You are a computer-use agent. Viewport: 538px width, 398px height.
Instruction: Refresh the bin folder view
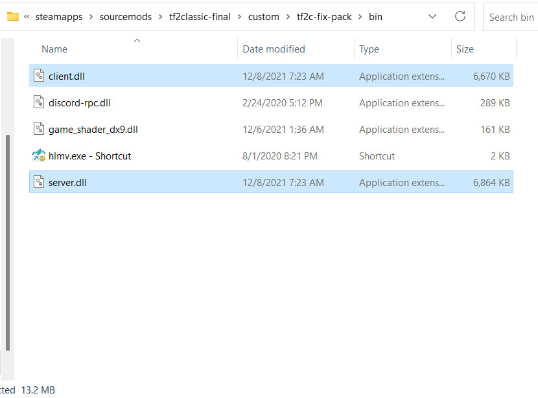click(460, 16)
